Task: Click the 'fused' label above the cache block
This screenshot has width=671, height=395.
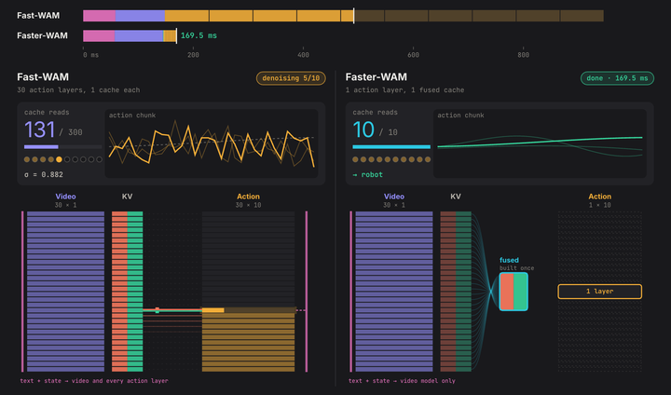Action: point(509,260)
